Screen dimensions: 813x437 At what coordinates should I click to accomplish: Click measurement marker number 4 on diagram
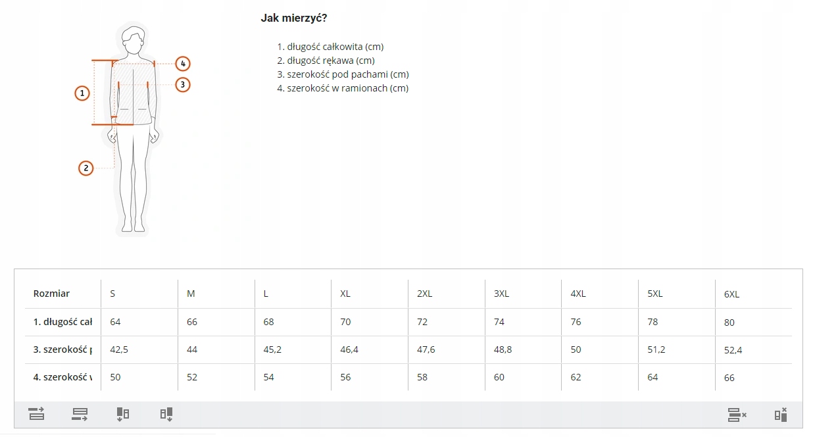(183, 64)
